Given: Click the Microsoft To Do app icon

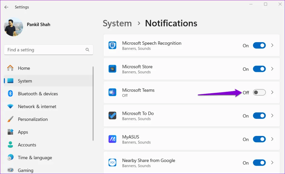Looking at the screenshot, I should click(x=112, y=116).
